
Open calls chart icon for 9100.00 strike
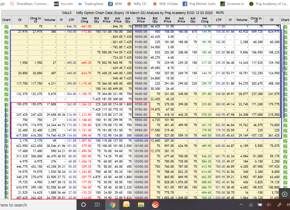6,42
